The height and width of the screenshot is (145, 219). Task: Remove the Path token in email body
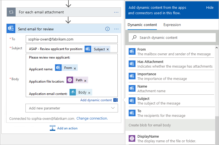click(x=85, y=81)
